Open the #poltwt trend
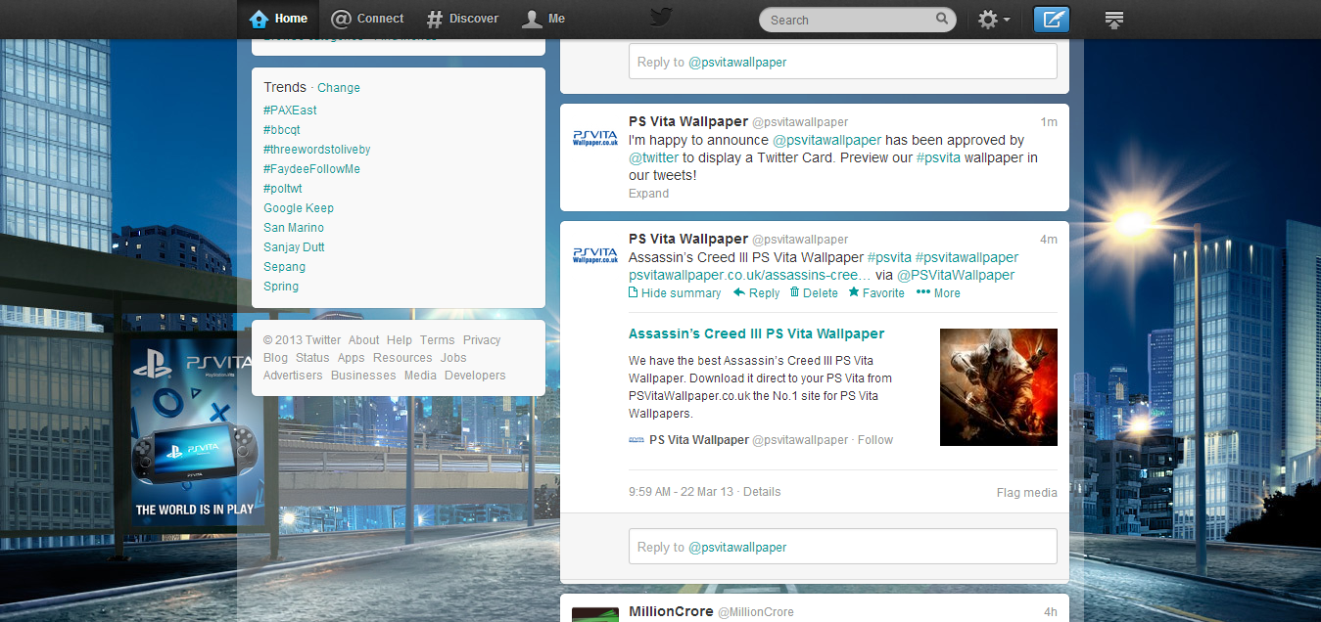 click(x=282, y=189)
